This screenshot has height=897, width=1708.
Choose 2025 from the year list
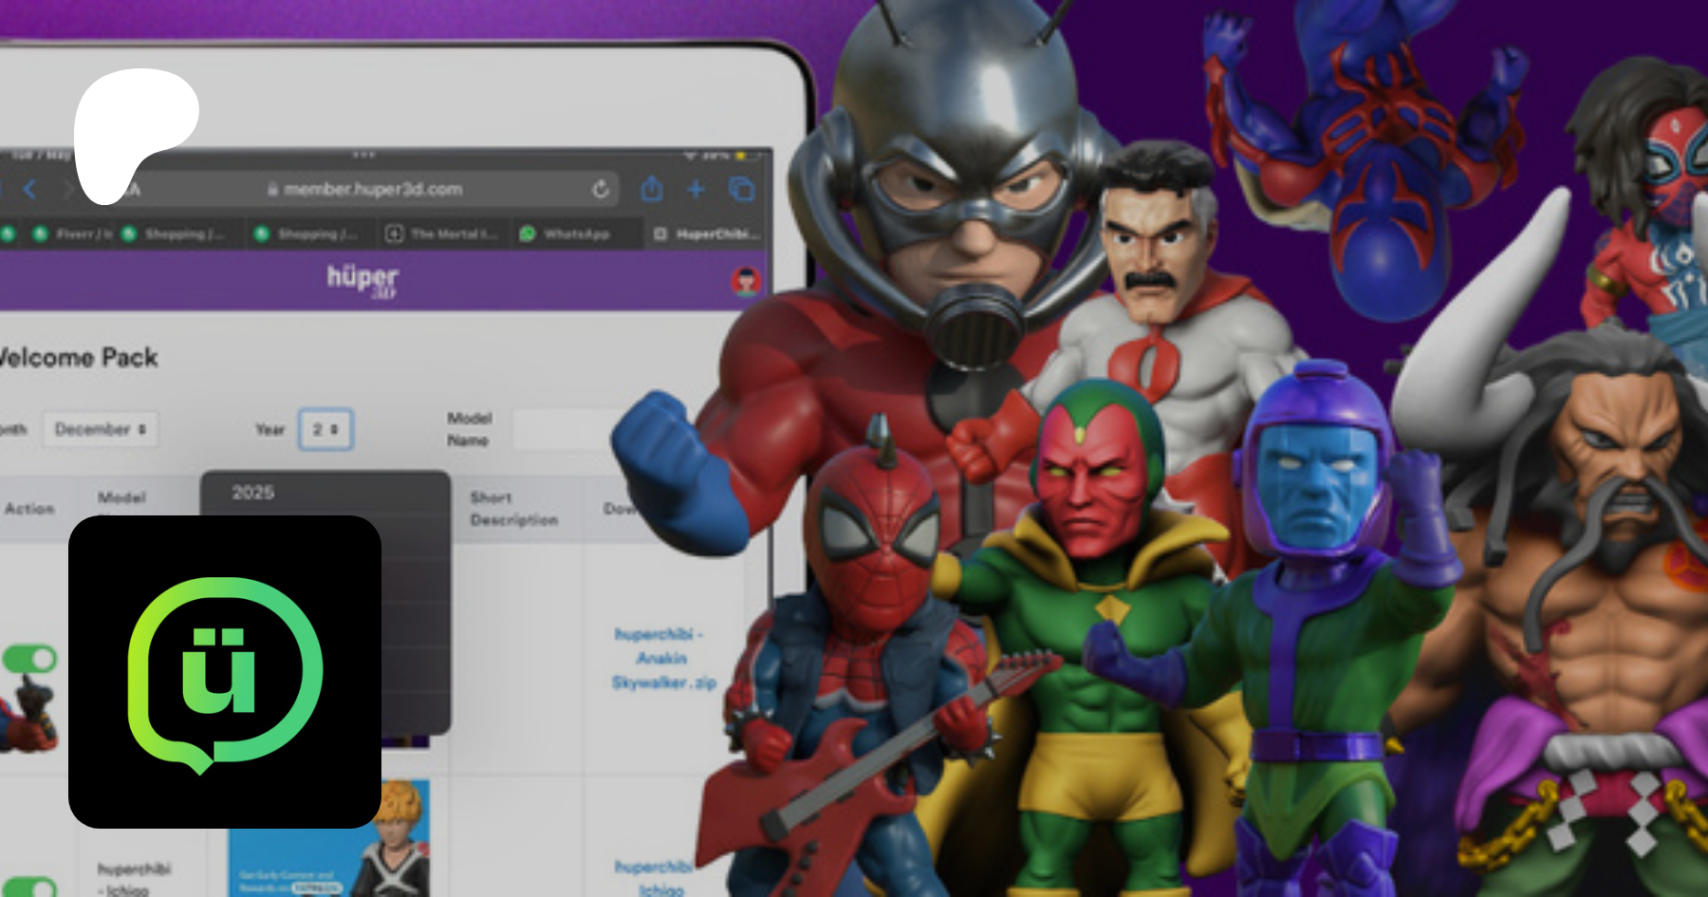pos(253,493)
